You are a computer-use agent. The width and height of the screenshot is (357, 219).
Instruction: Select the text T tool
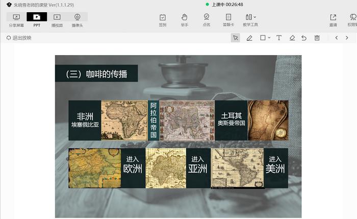pos(279,38)
